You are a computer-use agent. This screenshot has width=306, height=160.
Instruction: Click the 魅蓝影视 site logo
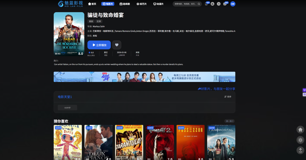[x=71, y=4]
